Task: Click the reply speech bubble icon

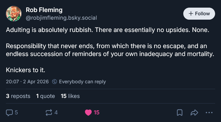Action: (9, 112)
